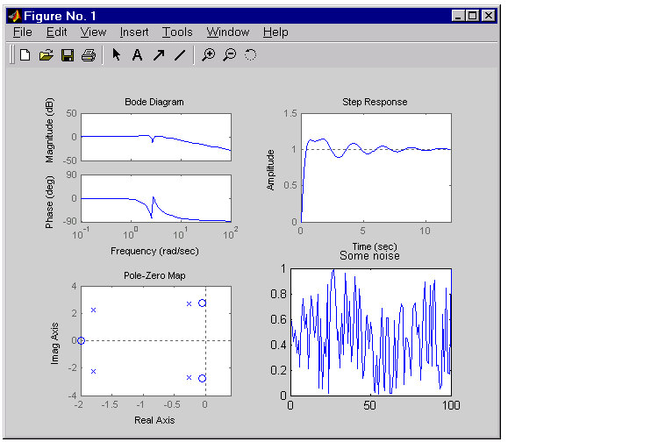Click the Step Response plot area
The height and width of the screenshot is (442, 658).
376,165
